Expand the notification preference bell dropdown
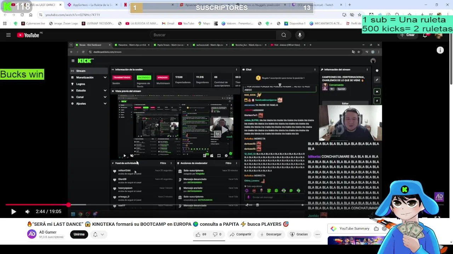 pos(98,234)
